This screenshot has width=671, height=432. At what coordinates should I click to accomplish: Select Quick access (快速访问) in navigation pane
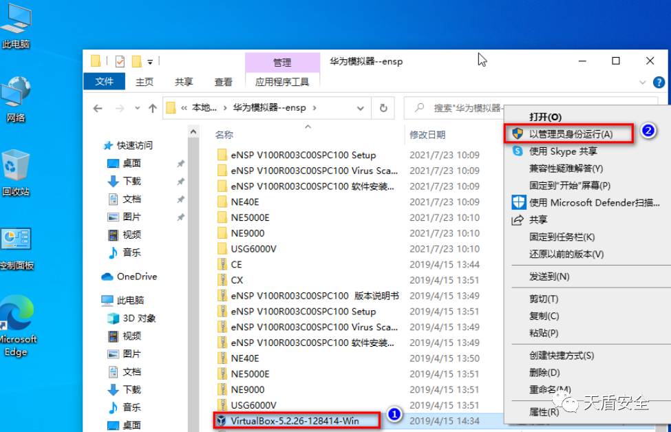[129, 145]
